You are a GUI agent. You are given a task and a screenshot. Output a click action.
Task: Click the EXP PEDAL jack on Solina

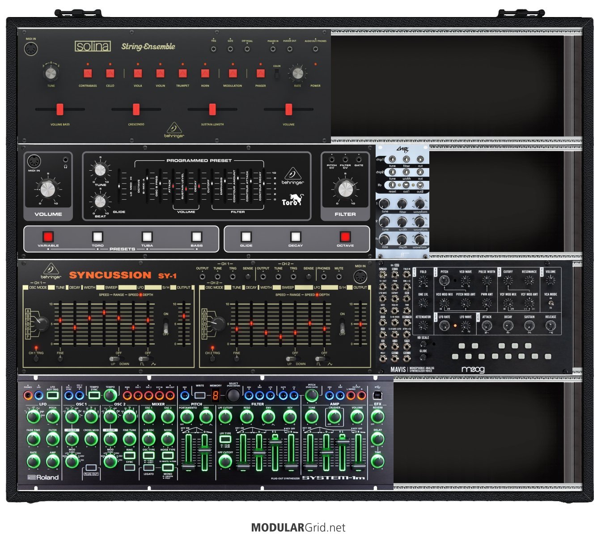(x=247, y=49)
